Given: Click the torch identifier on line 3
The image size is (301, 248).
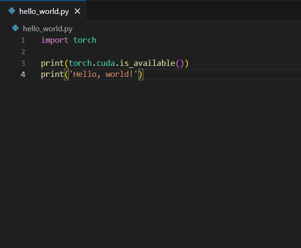Looking at the screenshot, I should (x=80, y=63).
